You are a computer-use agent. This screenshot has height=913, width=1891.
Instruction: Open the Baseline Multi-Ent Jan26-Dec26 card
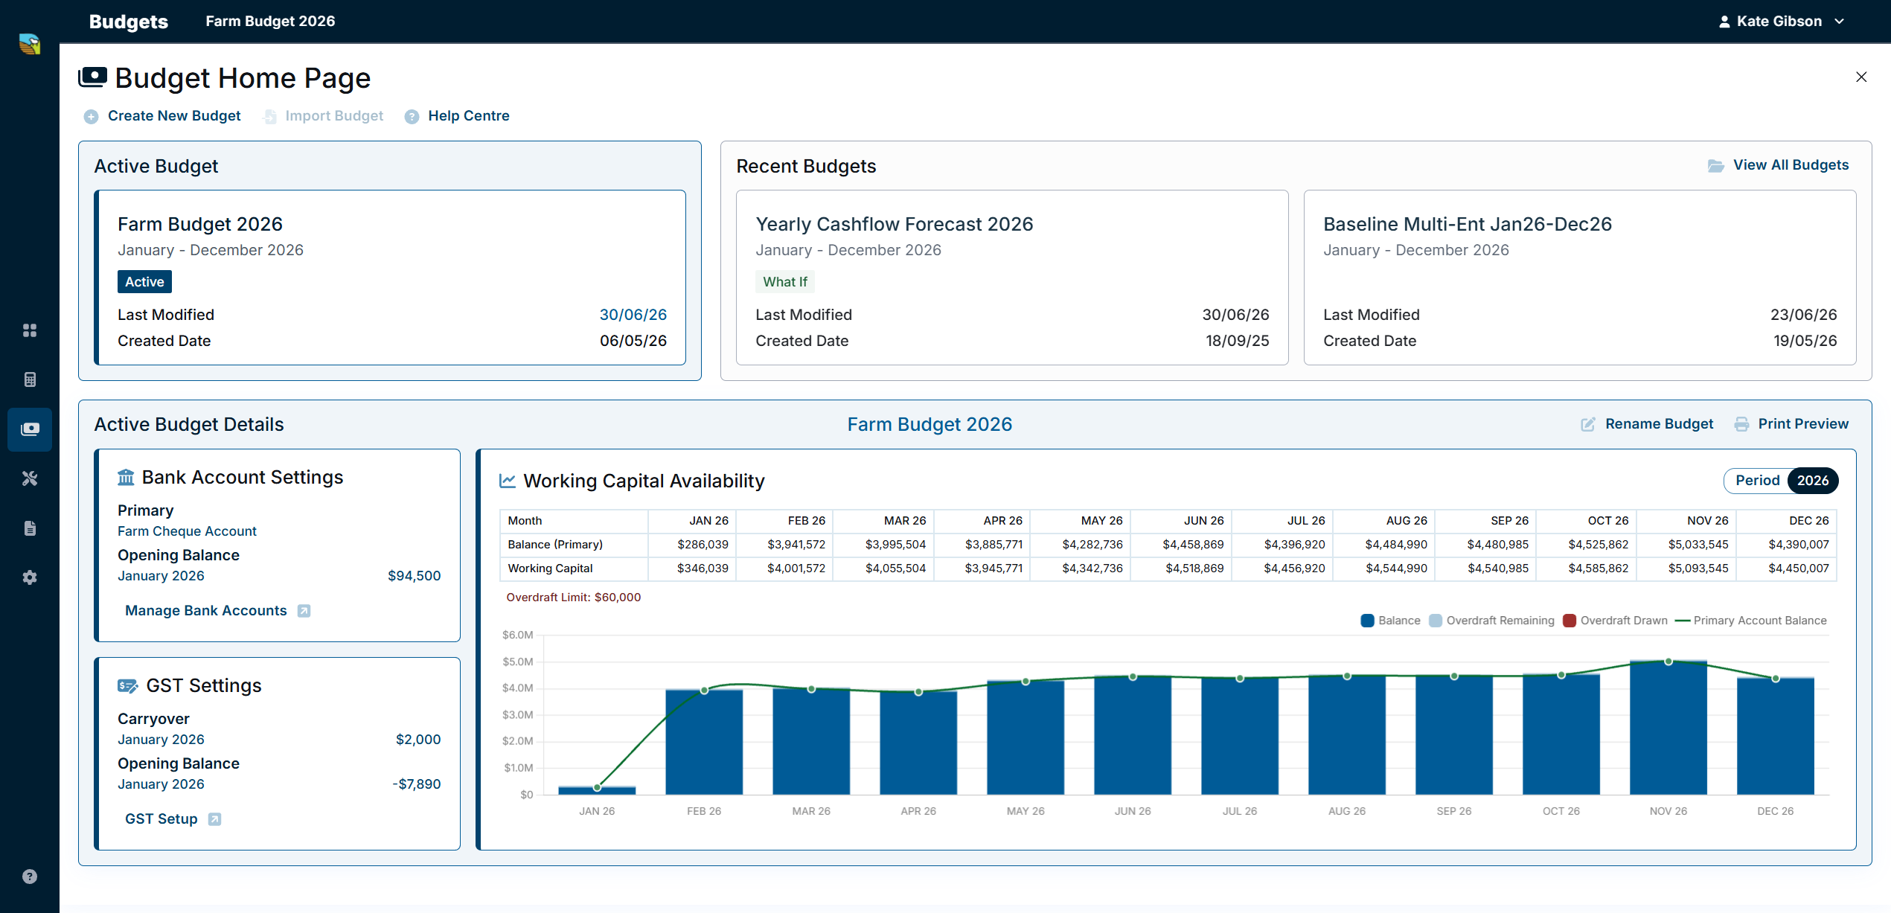click(1580, 278)
